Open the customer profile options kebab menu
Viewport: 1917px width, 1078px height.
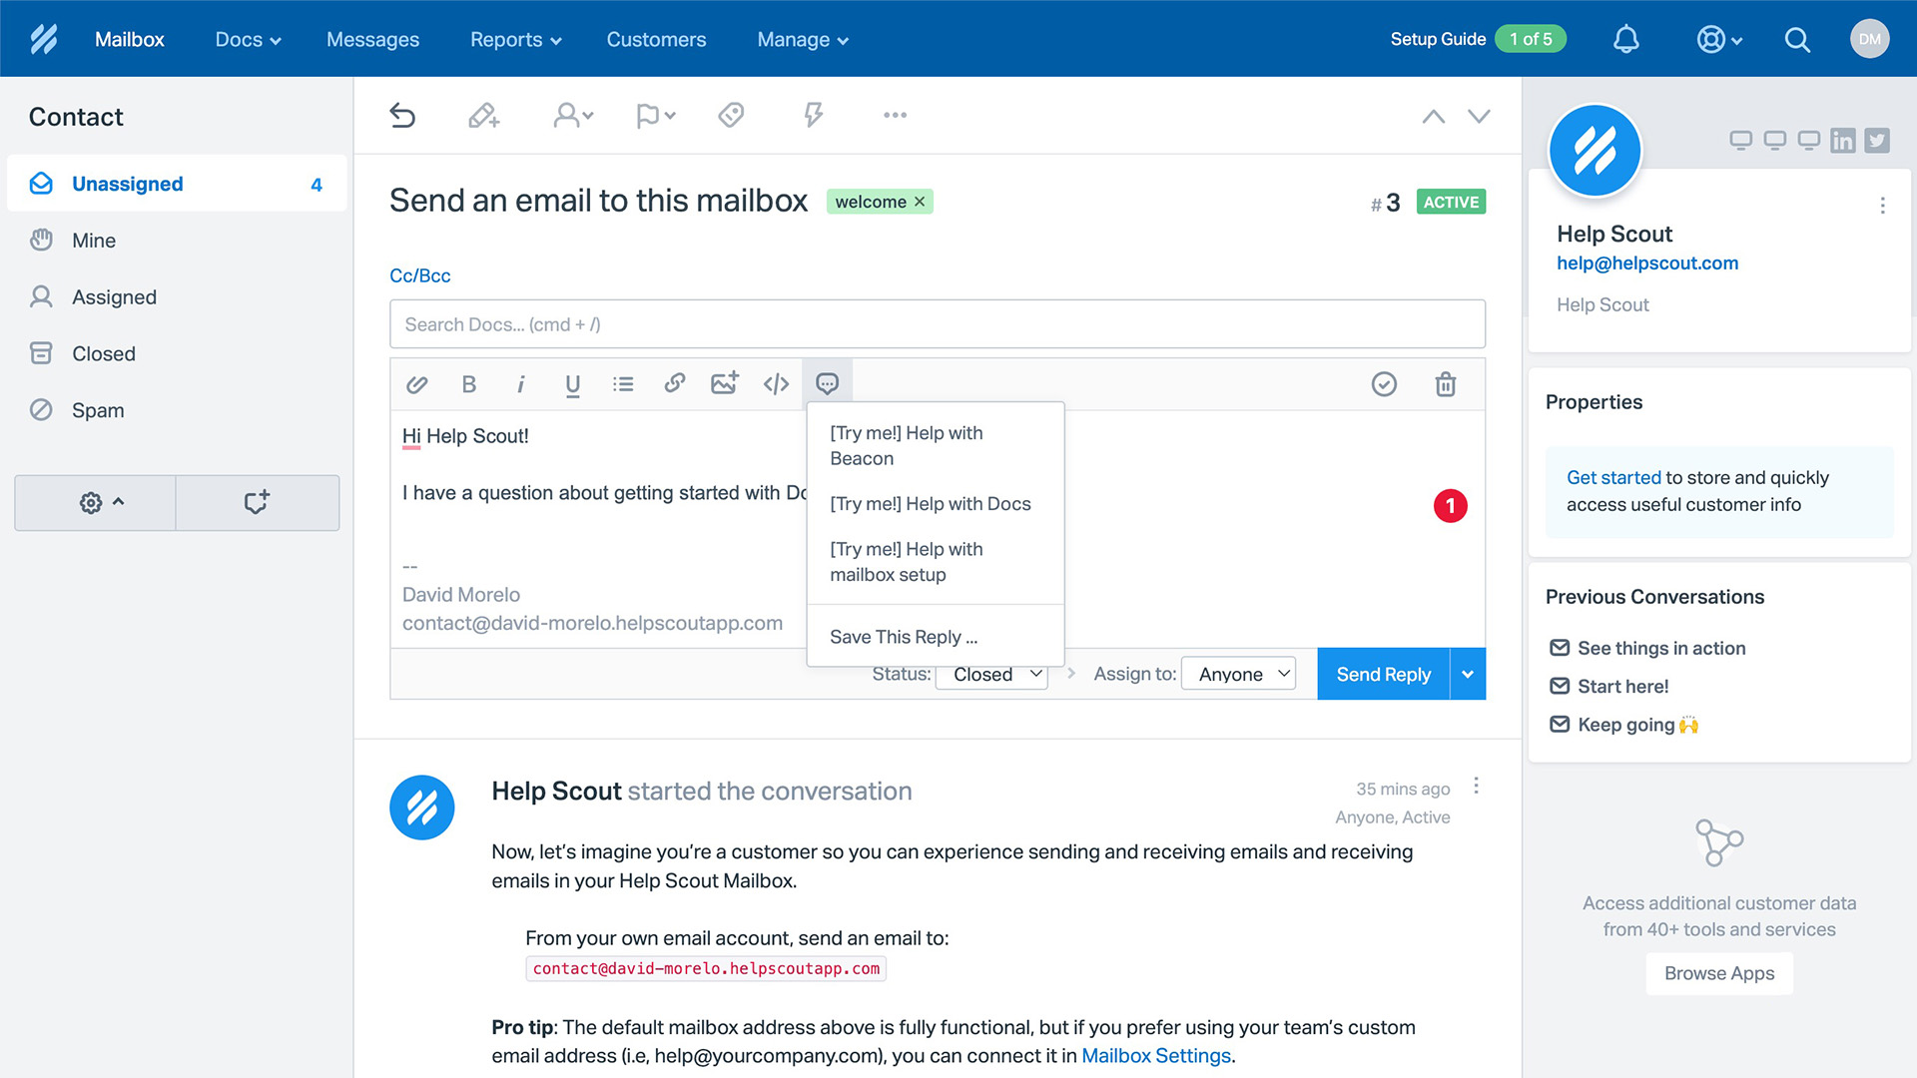tap(1882, 206)
